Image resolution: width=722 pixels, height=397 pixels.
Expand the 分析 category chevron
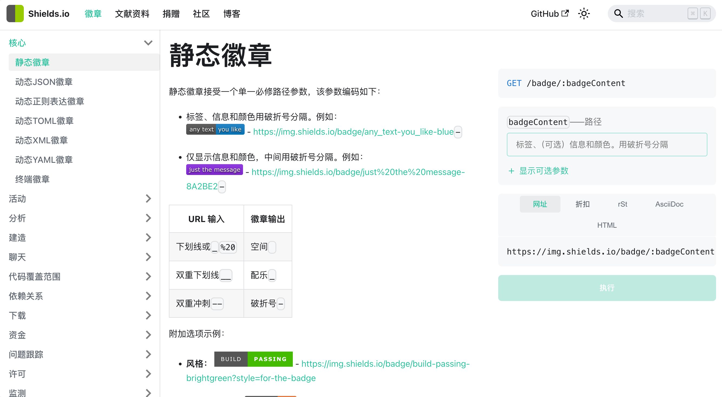(x=148, y=218)
